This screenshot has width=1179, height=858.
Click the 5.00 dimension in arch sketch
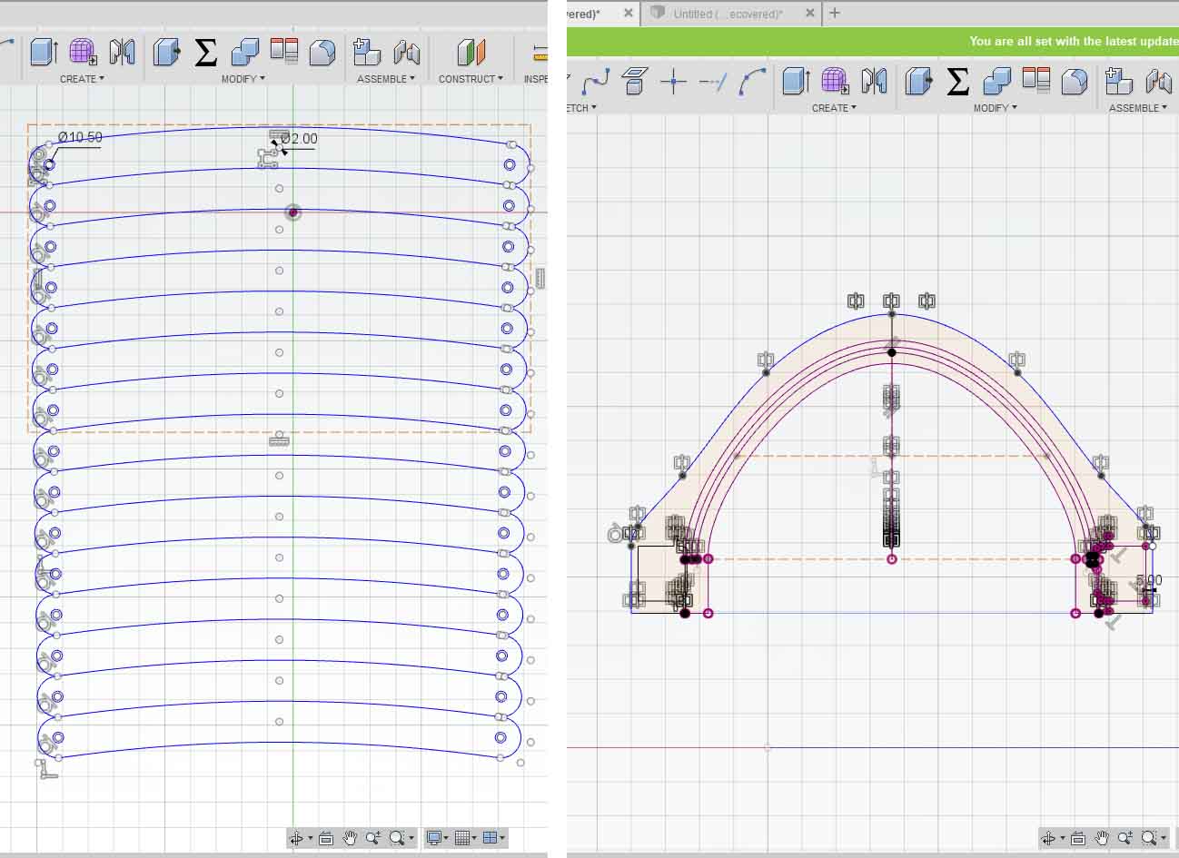coord(1149,580)
